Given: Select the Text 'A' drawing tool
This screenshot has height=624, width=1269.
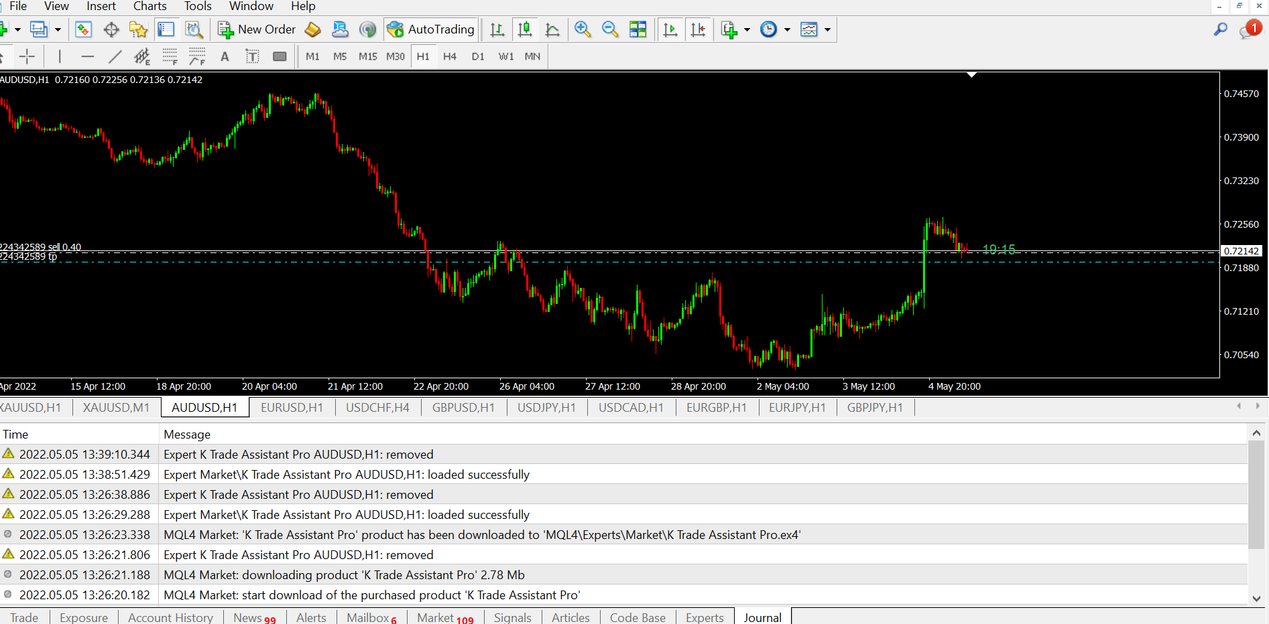Looking at the screenshot, I should [x=225, y=57].
